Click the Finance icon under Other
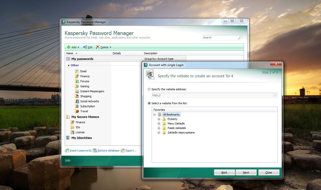Image resolution: width=321 pixels, height=190 pixels. point(77,76)
